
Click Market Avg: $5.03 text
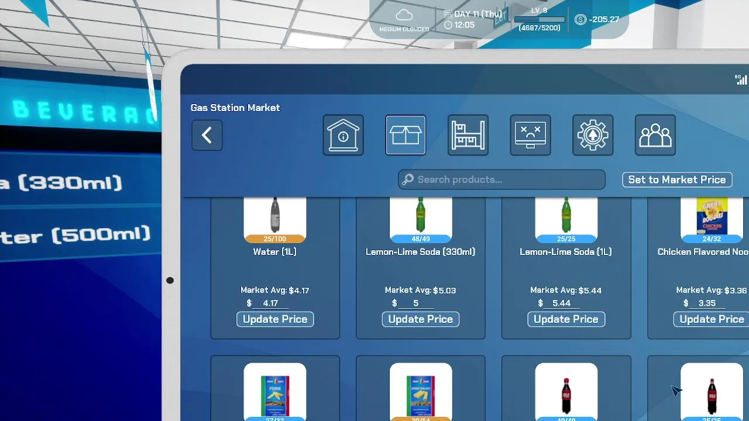420,290
